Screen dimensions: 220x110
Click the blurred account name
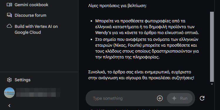pyautogui.click(x=38, y=92)
